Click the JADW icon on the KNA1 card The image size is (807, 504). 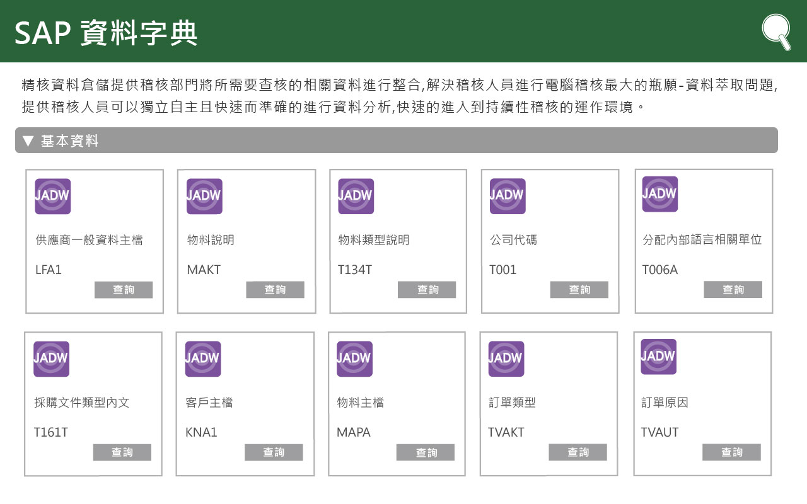pos(202,358)
